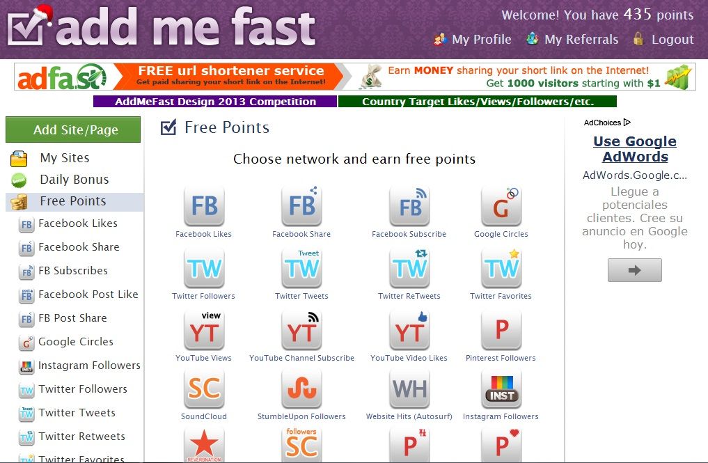Open the Instagram Followers INST grid icon
Image resolution: width=708 pixels, height=463 pixels.
(x=501, y=389)
